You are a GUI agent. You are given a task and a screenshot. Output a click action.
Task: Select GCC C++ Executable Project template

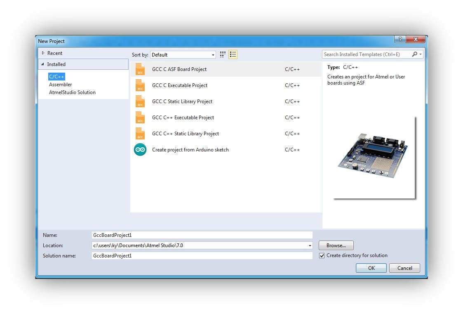click(x=226, y=118)
